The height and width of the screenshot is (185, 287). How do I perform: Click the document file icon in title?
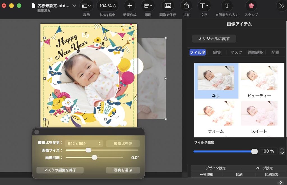(x=33, y=6)
